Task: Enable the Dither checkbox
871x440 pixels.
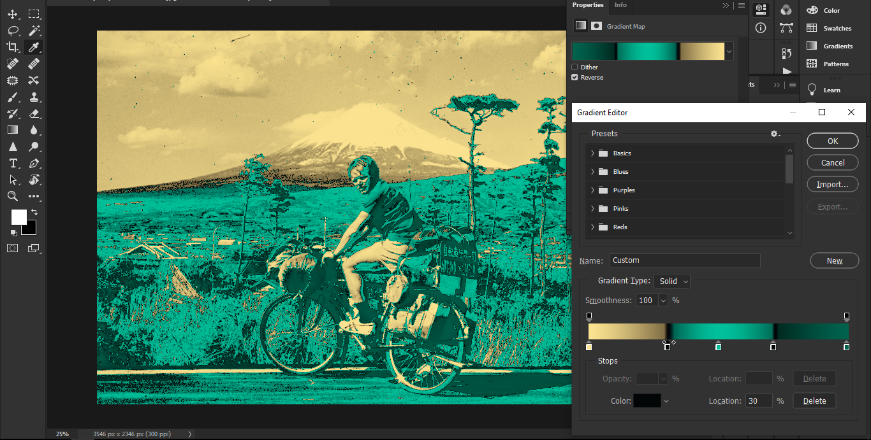Action: point(573,67)
